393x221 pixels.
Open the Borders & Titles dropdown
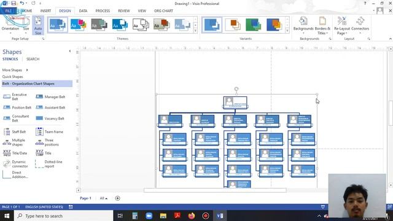coord(322,25)
